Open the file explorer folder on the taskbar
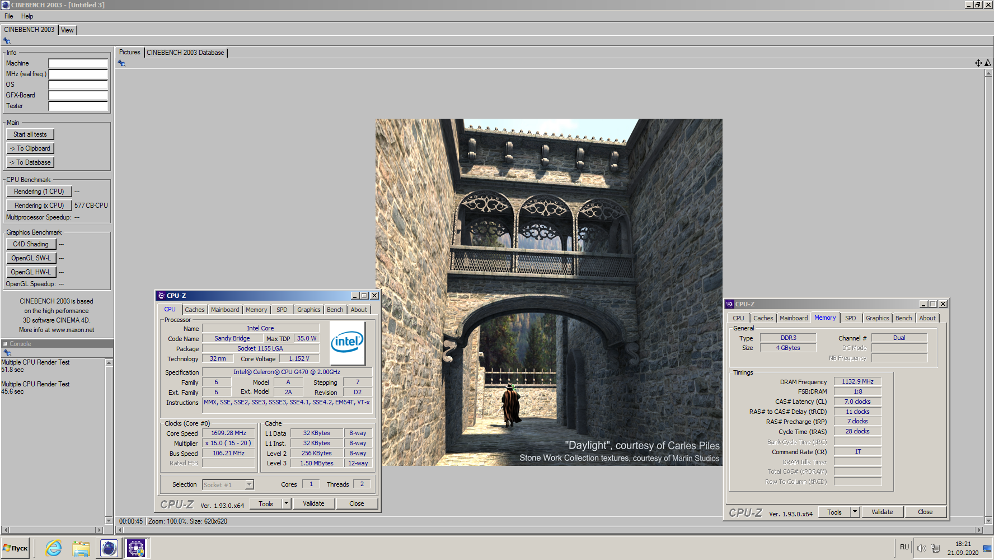994x560 pixels. pyautogui.click(x=81, y=548)
